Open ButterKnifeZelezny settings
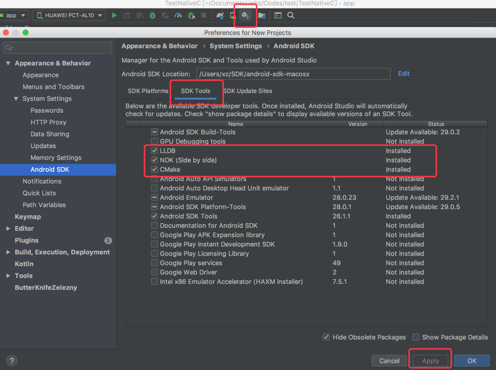The width and height of the screenshot is (496, 370). tap(46, 288)
